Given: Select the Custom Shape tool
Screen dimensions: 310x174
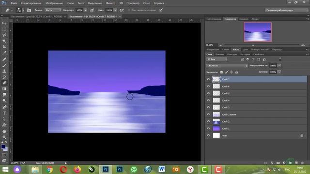Looking at the screenshot, I should tap(4, 125).
